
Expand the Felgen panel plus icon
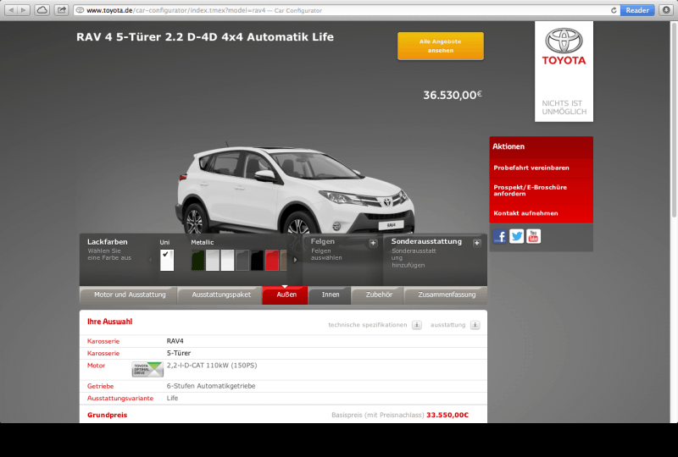click(x=373, y=243)
